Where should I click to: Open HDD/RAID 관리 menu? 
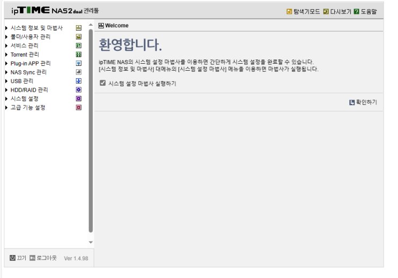29,90
